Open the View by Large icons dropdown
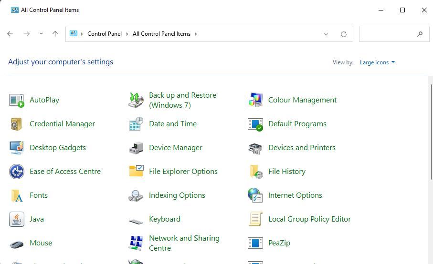The height and width of the screenshot is (264, 433). pos(377,62)
